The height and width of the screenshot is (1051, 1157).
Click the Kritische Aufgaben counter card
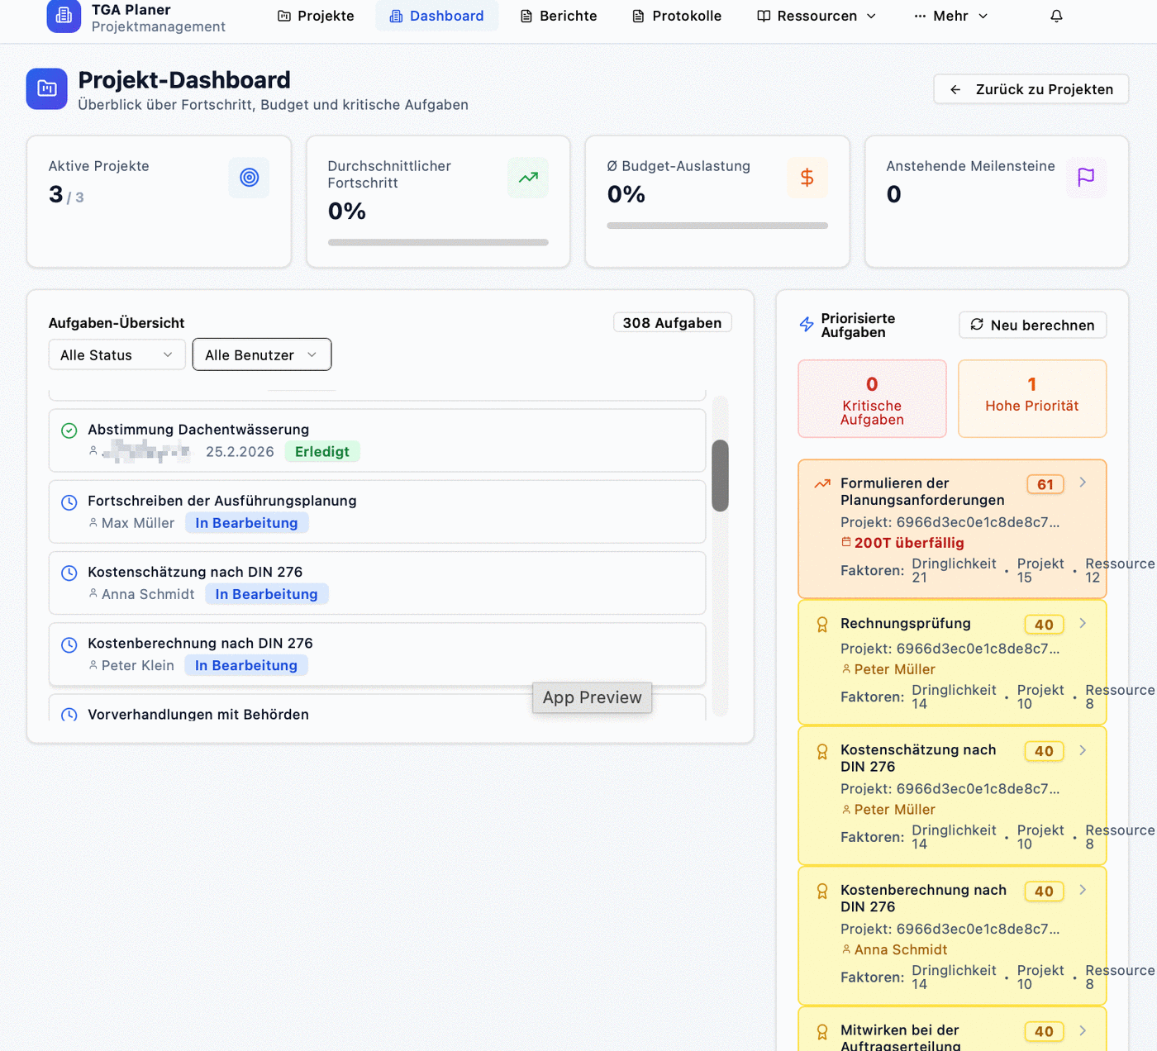click(x=872, y=399)
